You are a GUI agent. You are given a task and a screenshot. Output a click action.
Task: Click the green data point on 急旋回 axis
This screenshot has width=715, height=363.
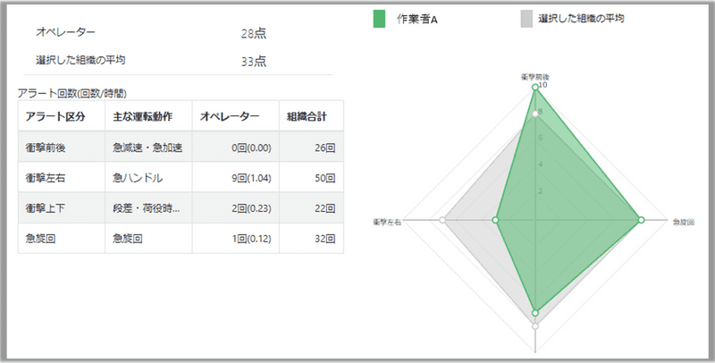pos(641,220)
